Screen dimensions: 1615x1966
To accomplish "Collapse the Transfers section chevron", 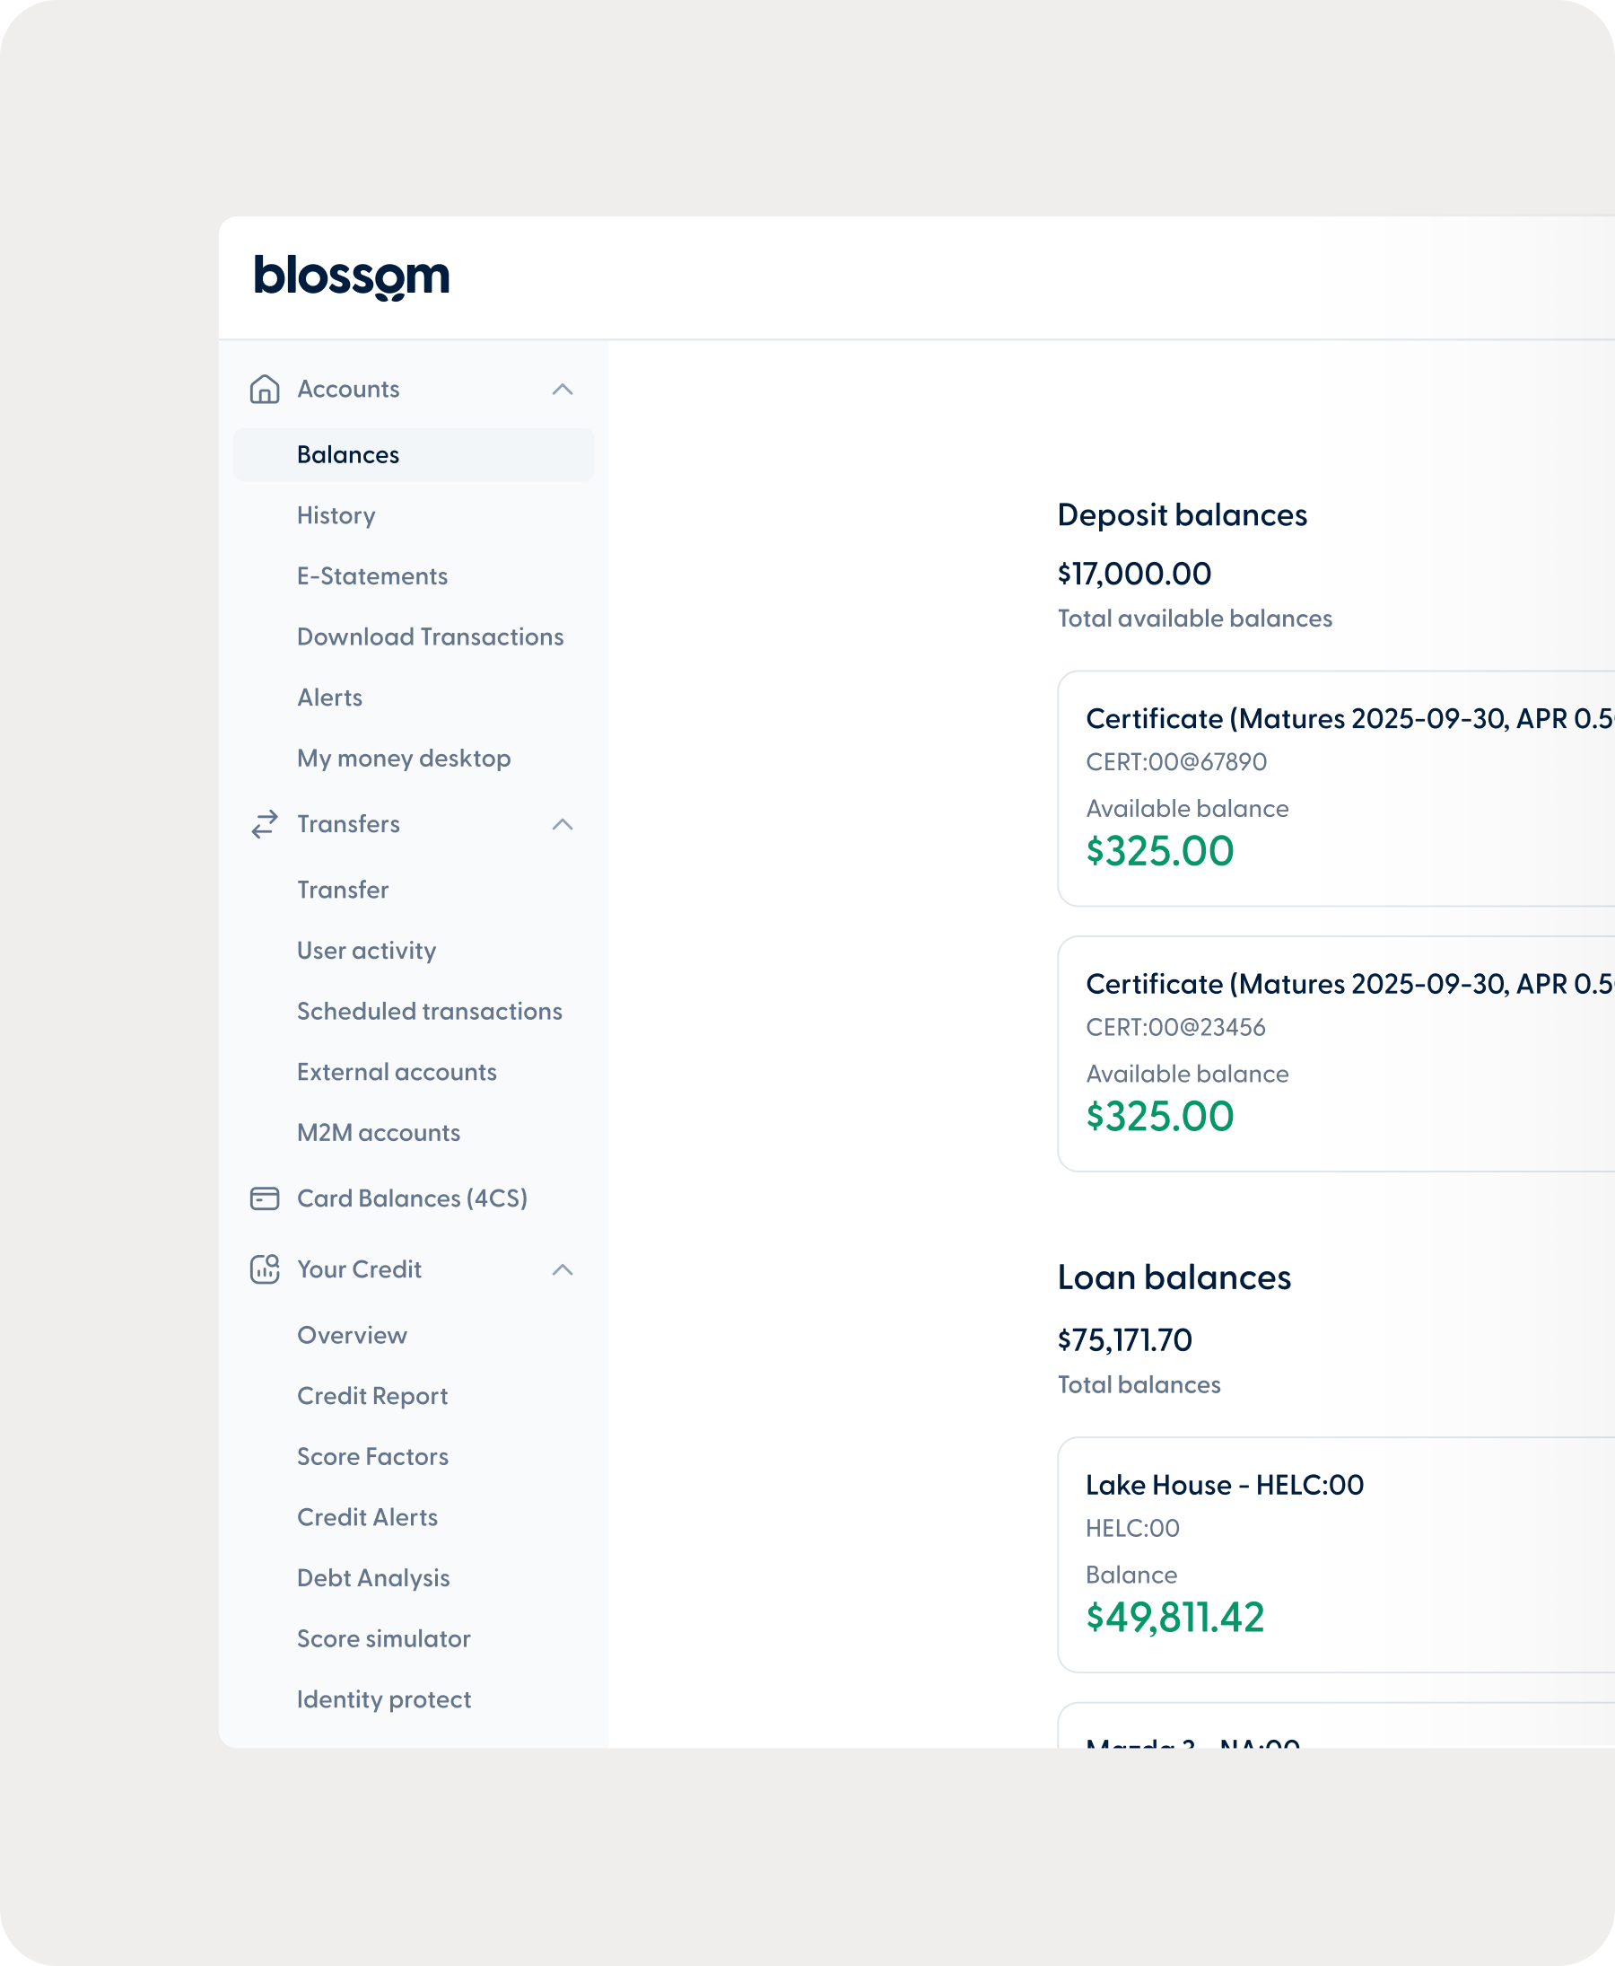I will pyautogui.click(x=562, y=824).
